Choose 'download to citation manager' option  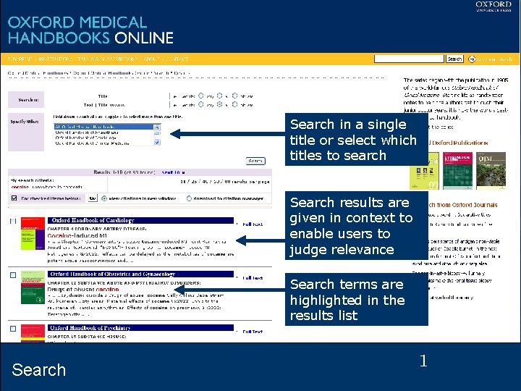coord(189,198)
